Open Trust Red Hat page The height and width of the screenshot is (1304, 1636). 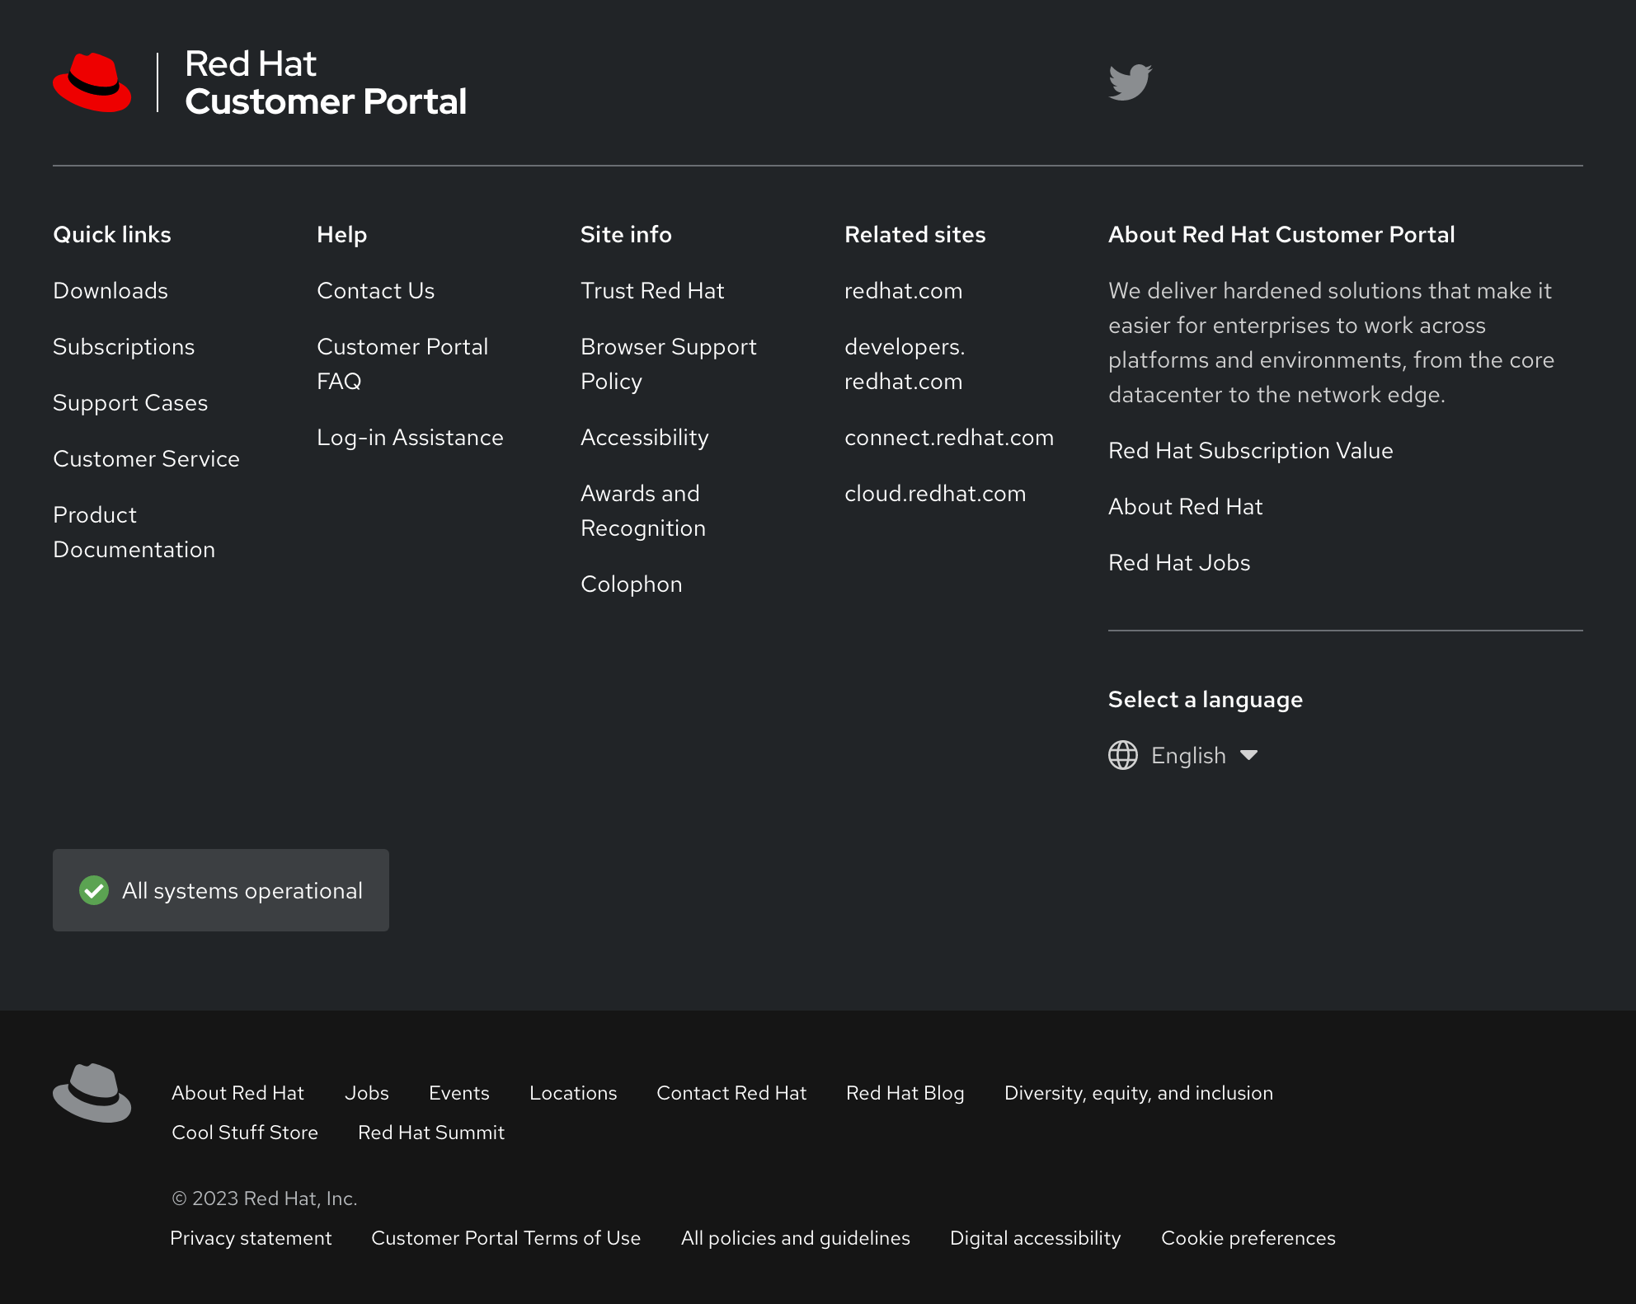pyautogui.click(x=652, y=291)
